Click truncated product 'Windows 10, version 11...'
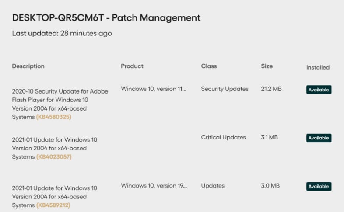Screen dimensions: 344x212 pyautogui.click(x=154, y=89)
